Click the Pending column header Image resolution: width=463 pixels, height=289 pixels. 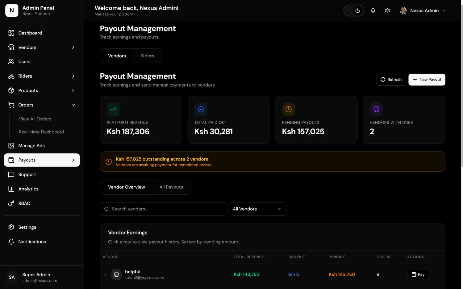(x=337, y=257)
